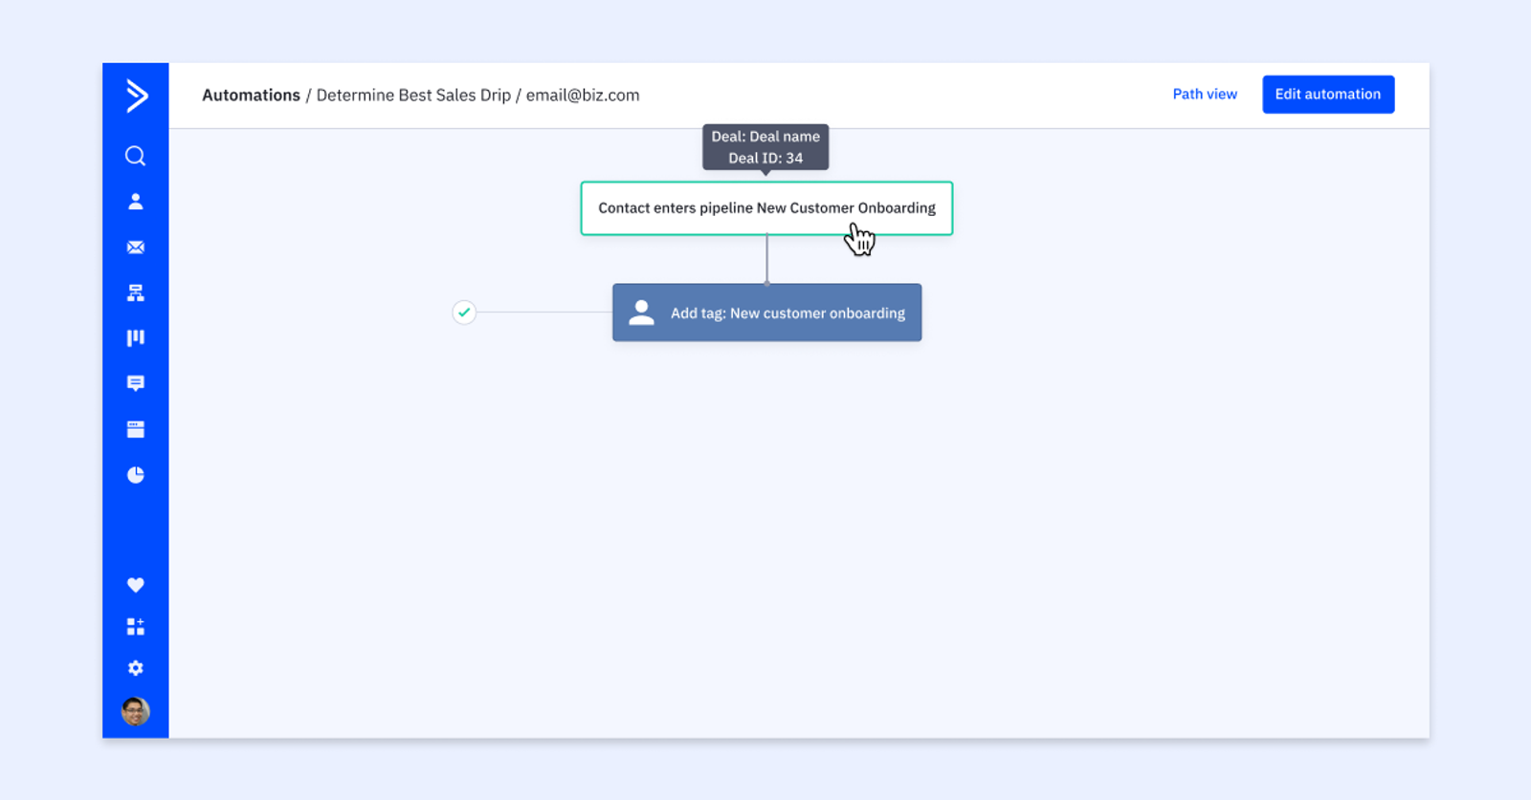Viewport: 1531px width, 800px height.
Task: Open Settings gear icon
Action: (x=136, y=668)
